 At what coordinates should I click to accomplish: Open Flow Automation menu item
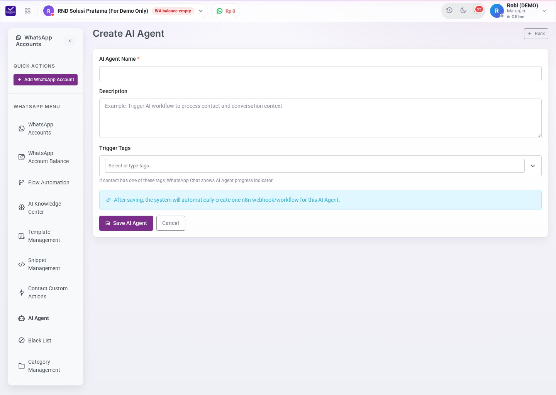pyautogui.click(x=46, y=182)
